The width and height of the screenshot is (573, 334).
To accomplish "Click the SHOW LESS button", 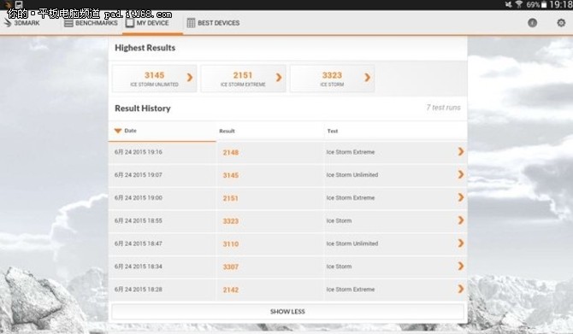I will [287, 312].
